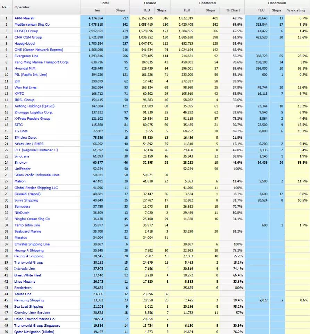
Task: Open the Great White Fleet link
Action: click(x=27, y=275)
